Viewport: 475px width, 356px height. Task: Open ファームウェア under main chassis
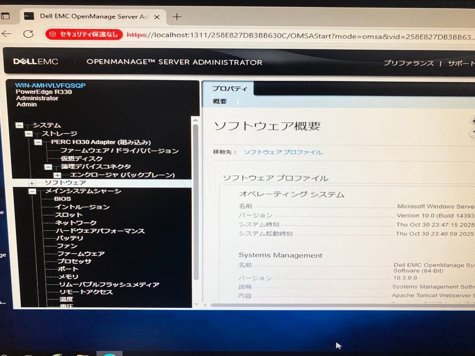click(x=81, y=254)
